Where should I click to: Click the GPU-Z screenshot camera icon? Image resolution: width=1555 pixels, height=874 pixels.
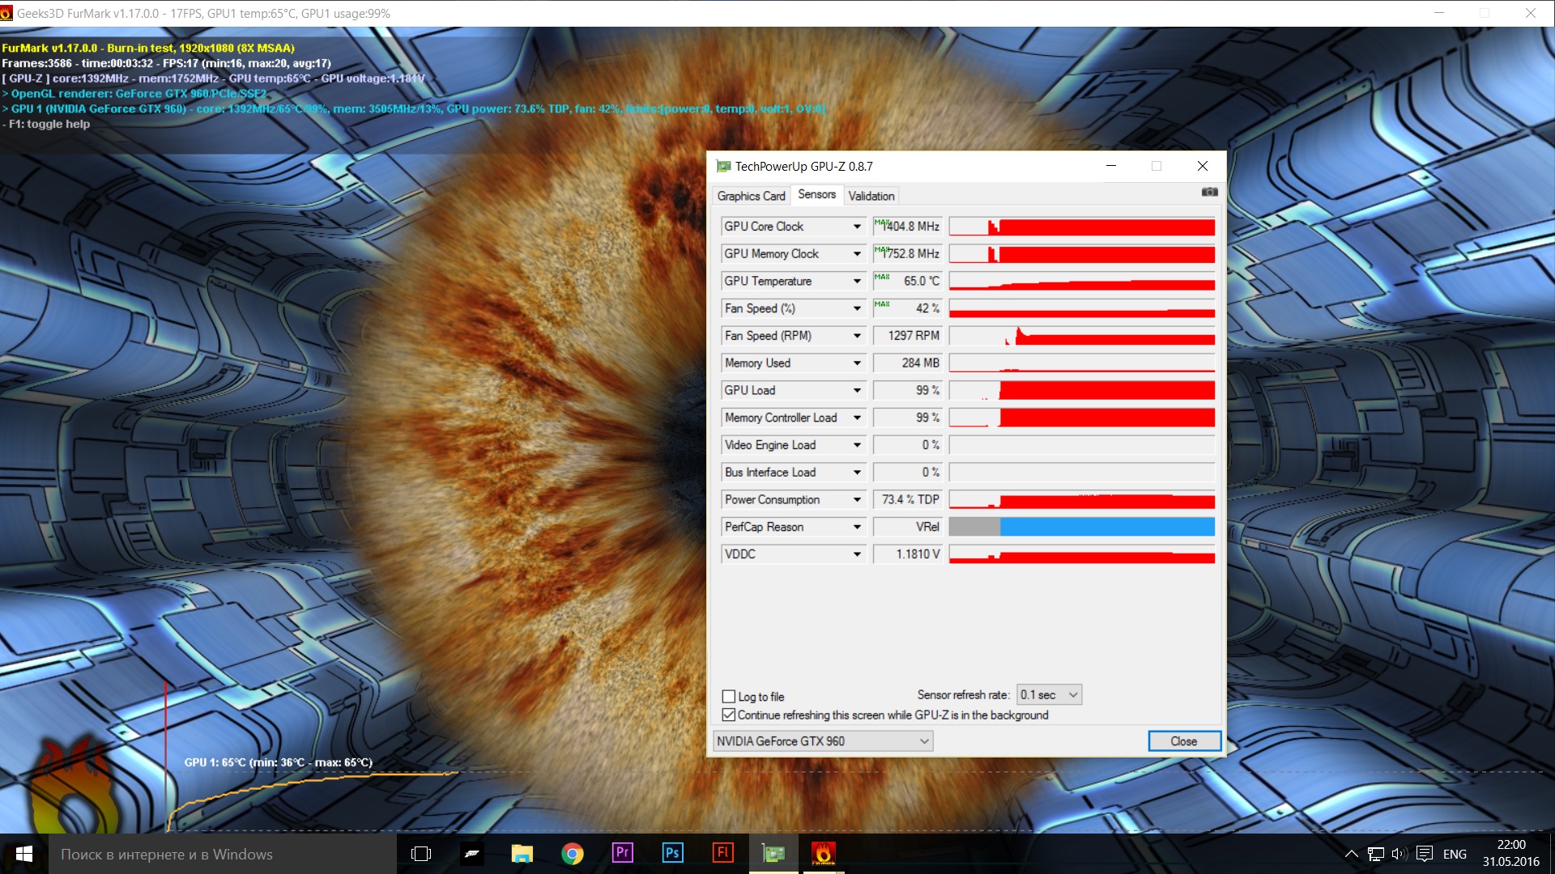(x=1209, y=193)
